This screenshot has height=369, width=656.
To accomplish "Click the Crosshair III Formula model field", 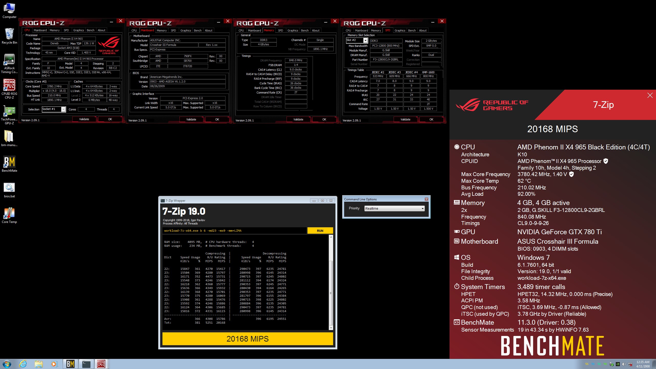I will 174,45.
